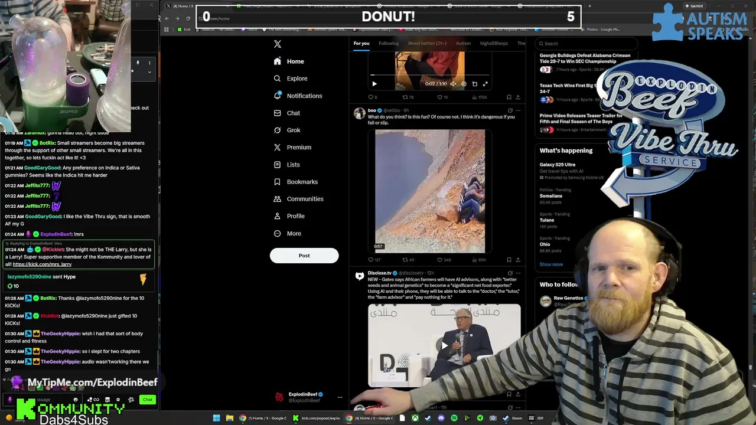The height and width of the screenshot is (425, 756).
Task: Click repost icon showing 78
Action: click(405, 97)
